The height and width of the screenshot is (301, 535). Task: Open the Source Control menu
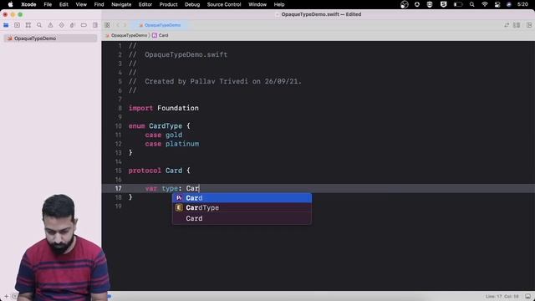(x=224, y=4)
